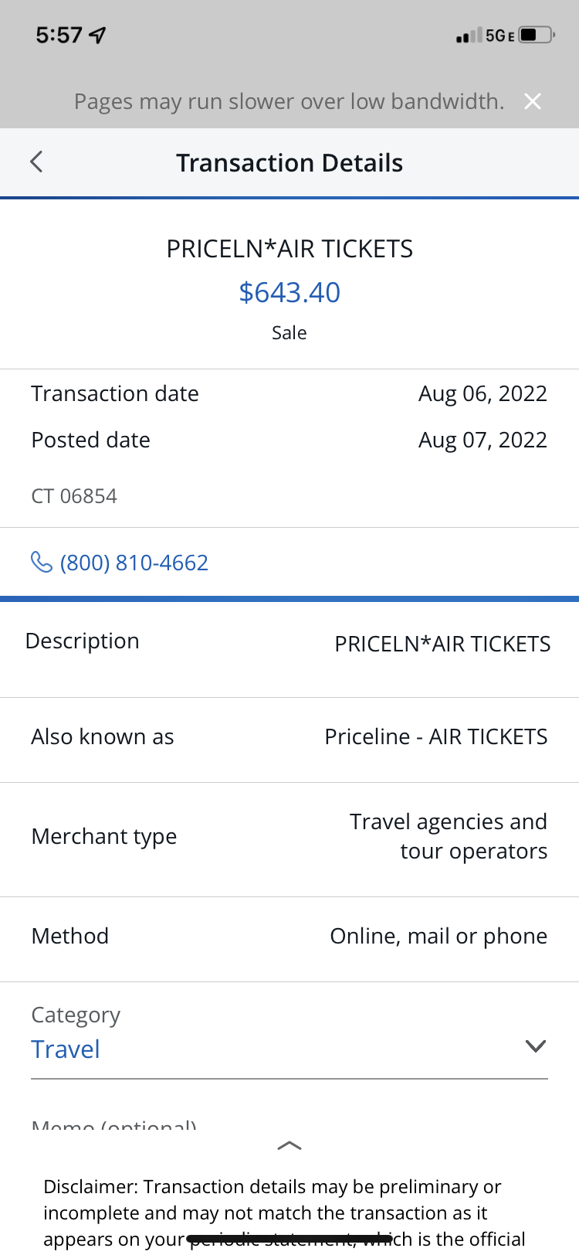Tap the 5:57 clock in status bar
The width and height of the screenshot is (579, 1255).
[59, 36]
